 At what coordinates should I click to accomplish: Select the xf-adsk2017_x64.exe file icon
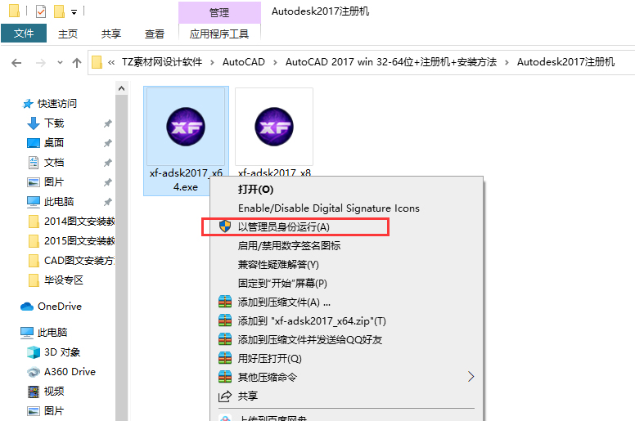pyautogui.click(x=186, y=127)
